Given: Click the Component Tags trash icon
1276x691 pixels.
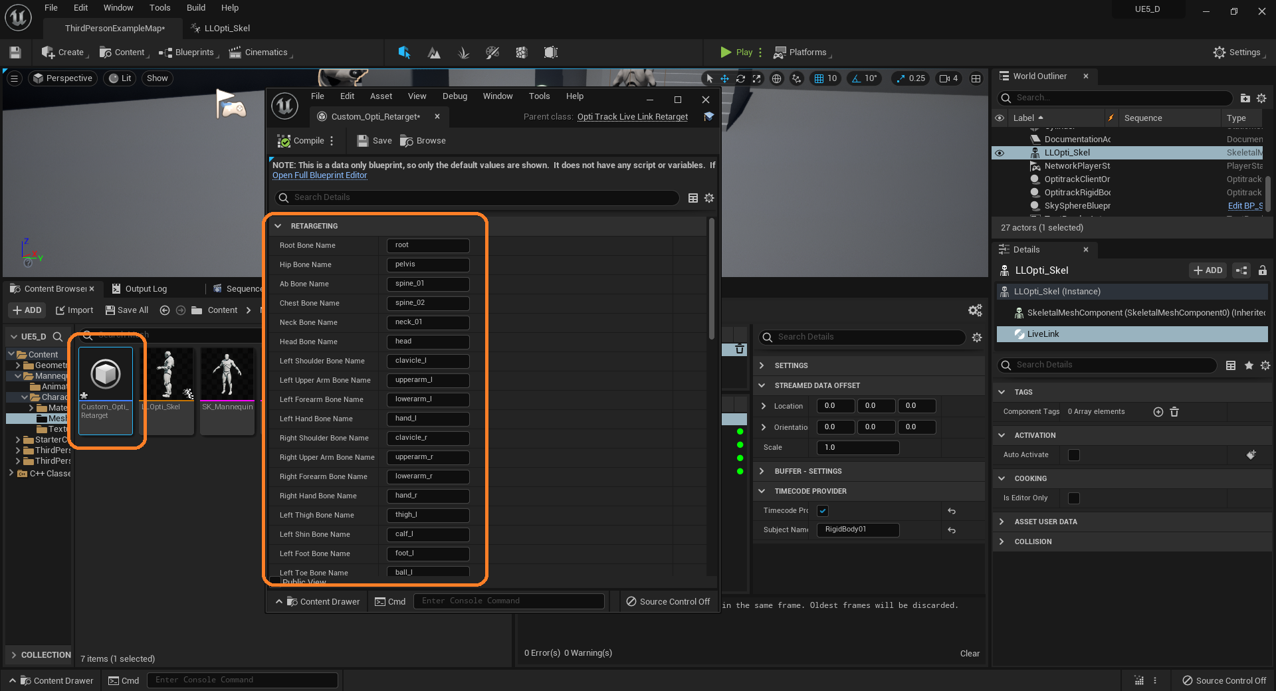Looking at the screenshot, I should [1174, 412].
